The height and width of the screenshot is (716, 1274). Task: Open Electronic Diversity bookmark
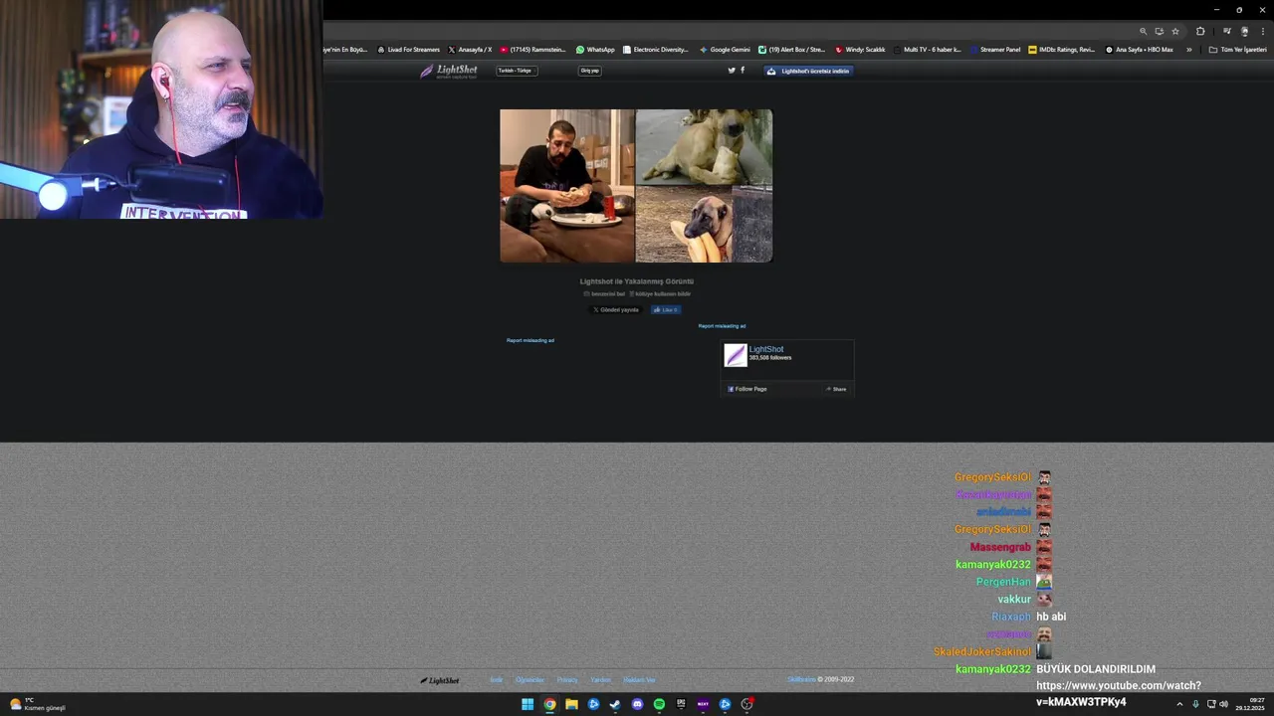(x=655, y=50)
